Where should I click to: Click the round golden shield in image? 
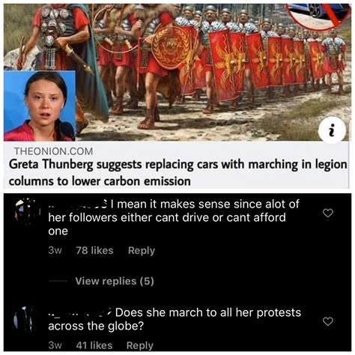[x=171, y=47]
